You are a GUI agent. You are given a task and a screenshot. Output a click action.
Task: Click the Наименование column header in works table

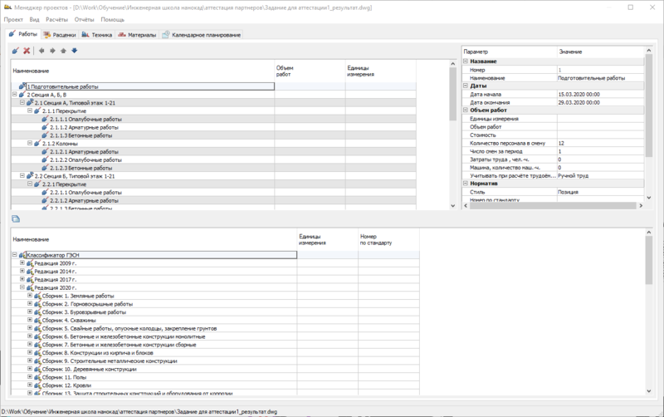pyautogui.click(x=141, y=71)
